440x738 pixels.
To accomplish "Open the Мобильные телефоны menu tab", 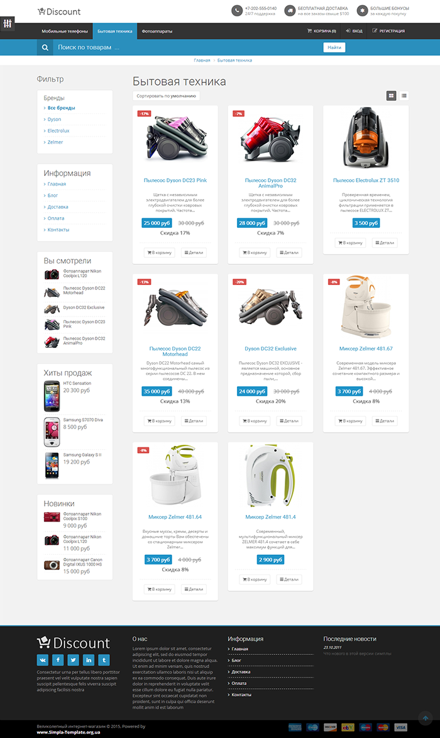I will (x=65, y=31).
